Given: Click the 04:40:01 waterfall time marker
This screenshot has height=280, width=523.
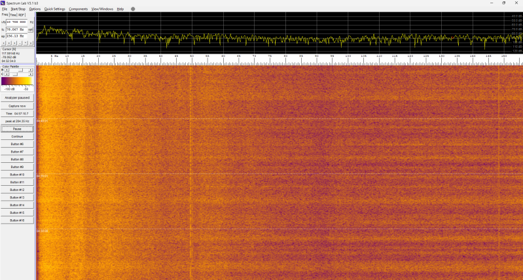Looking at the screenshot, I should point(42,121).
